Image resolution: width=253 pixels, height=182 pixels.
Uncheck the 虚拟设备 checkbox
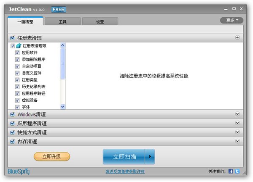pyautogui.click(x=17, y=100)
